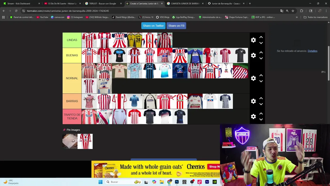330x186 pixels.
Task: Move BARRAS tier down with arrow
Action: (x=261, y=104)
